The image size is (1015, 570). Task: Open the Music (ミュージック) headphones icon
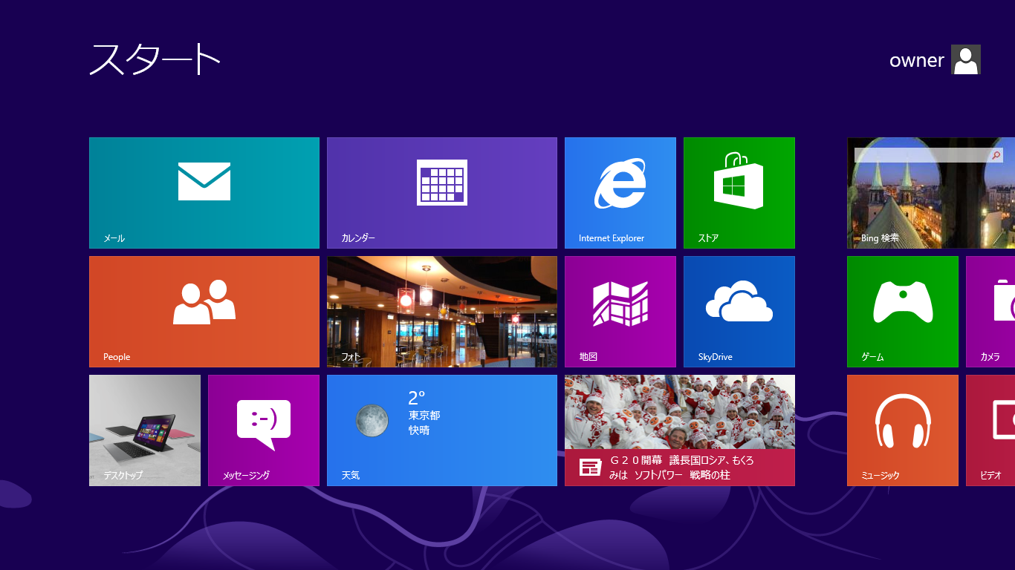point(903,421)
